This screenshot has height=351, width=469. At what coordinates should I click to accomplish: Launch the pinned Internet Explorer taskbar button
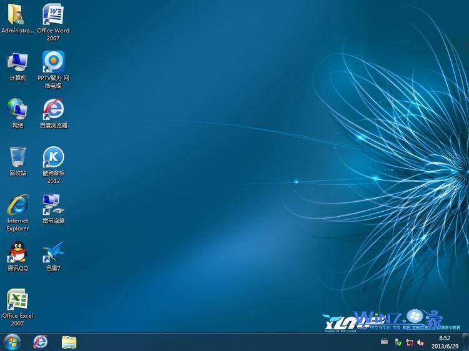click(x=41, y=342)
